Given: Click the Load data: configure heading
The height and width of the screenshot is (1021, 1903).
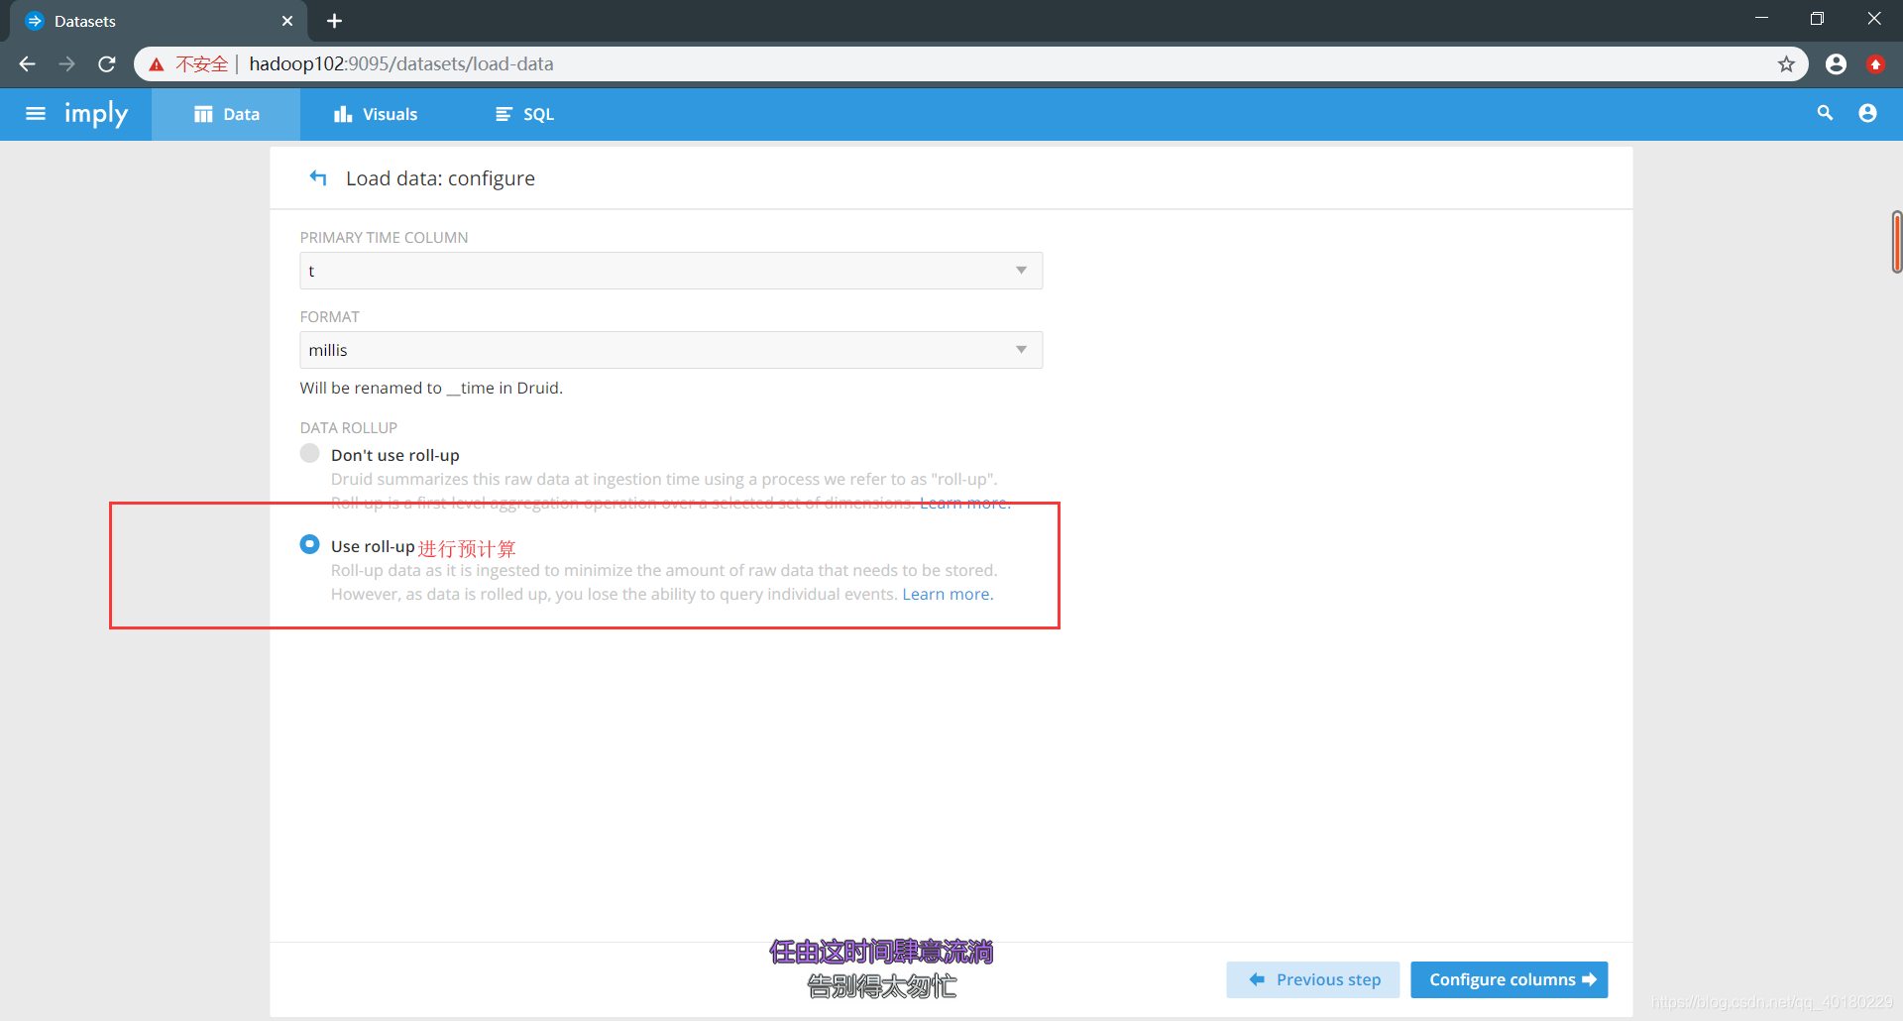Looking at the screenshot, I should click(440, 178).
